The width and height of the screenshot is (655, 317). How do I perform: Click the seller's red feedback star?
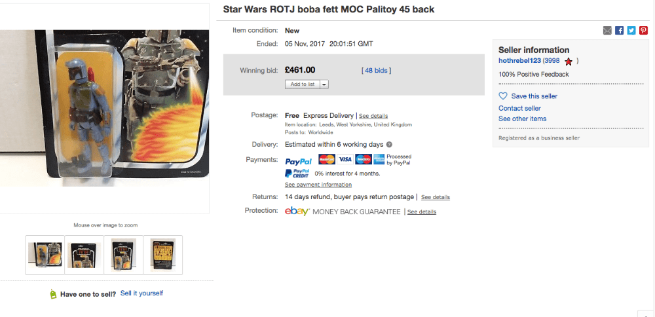click(568, 62)
